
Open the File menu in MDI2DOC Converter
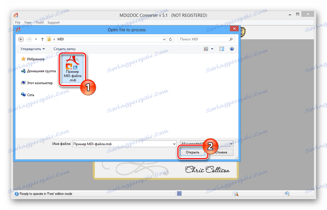click(18, 22)
